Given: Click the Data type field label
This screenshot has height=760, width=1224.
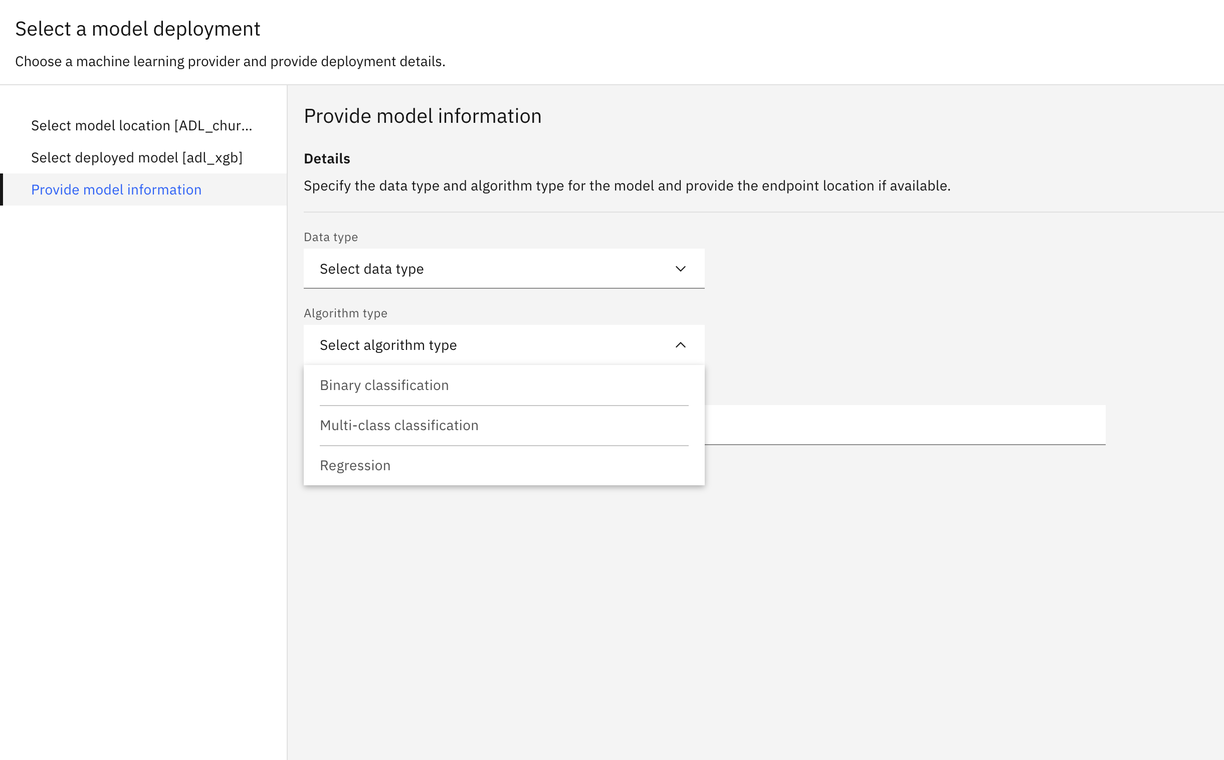Looking at the screenshot, I should (331, 237).
